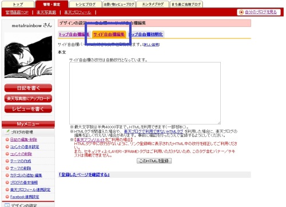Open Facebook連携設定 link
This screenshot has width=286, height=207.
coord(25,197)
